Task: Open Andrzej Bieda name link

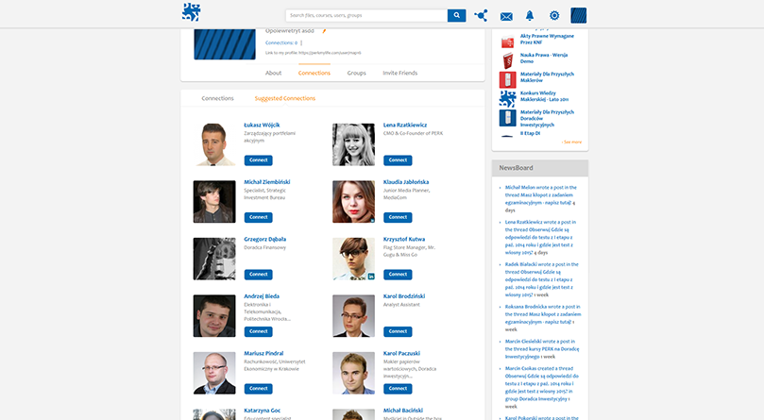Action: (262, 296)
